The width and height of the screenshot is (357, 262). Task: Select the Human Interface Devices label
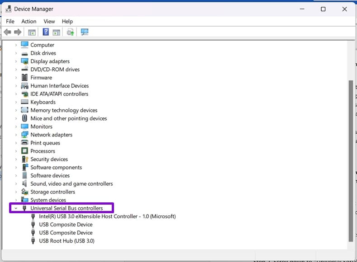[x=59, y=86]
